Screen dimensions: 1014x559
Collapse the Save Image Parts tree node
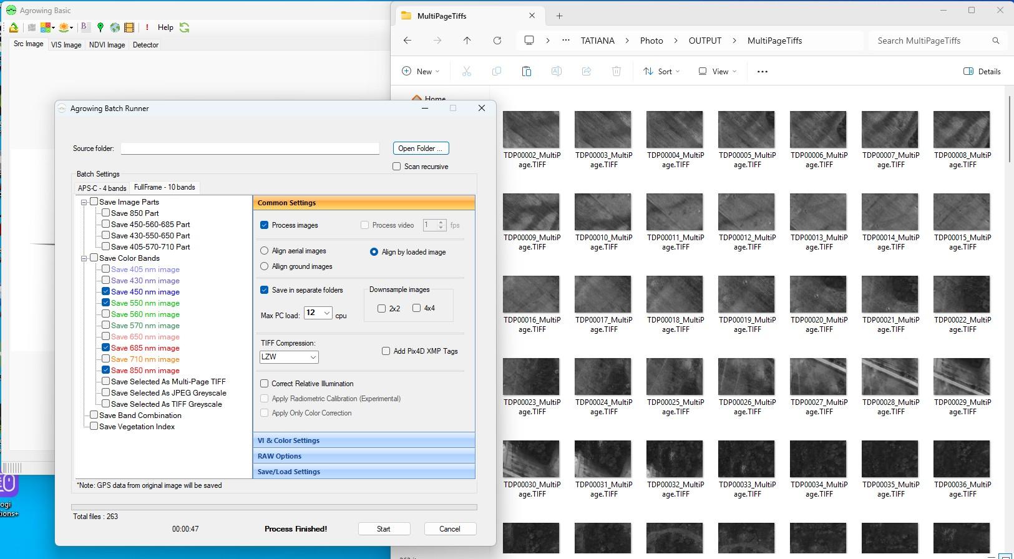pyautogui.click(x=84, y=202)
